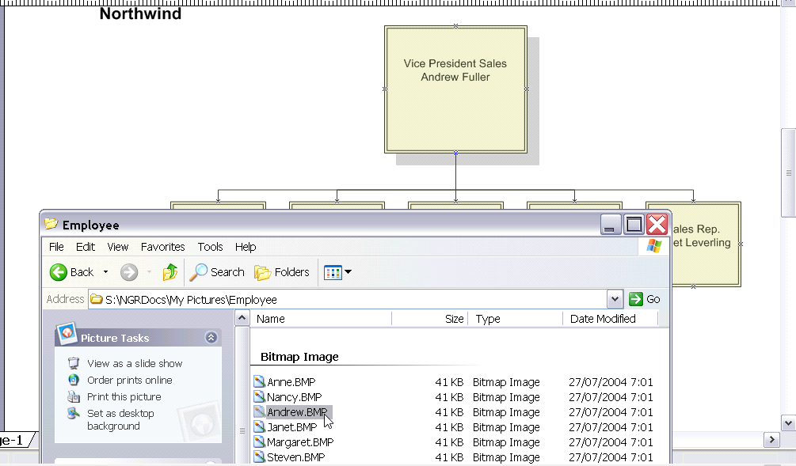Click the diagram vertical scrollbar thumb

[788, 173]
